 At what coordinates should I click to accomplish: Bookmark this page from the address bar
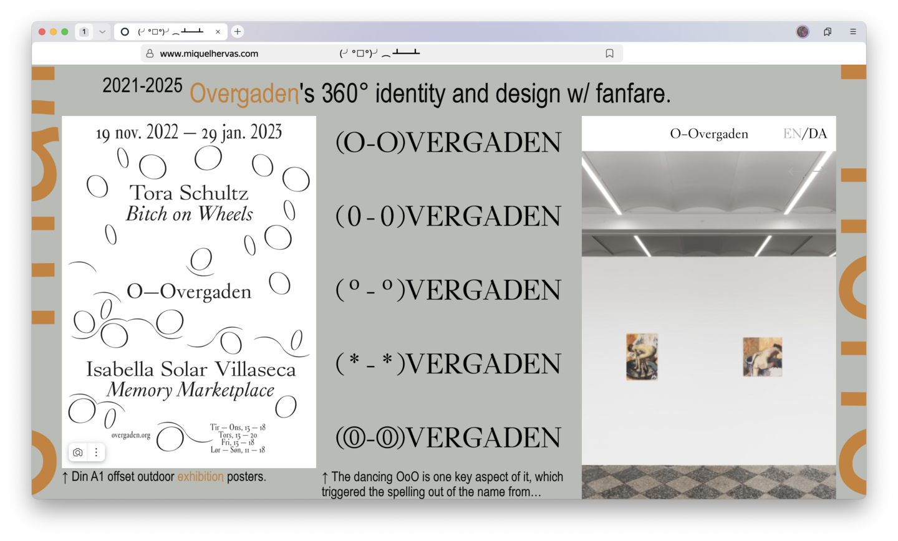point(610,54)
